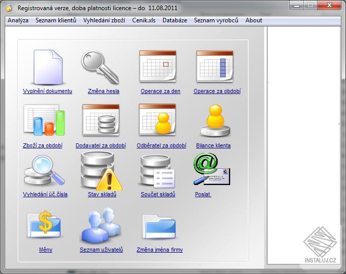Follow the Stav skladů link

[102, 194]
